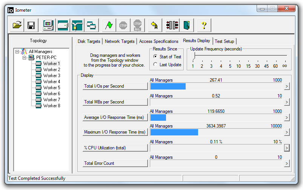Click the Worker 5 disk icon
Image resolution: width=303 pixels, height=190 pixels.
pos(38,88)
